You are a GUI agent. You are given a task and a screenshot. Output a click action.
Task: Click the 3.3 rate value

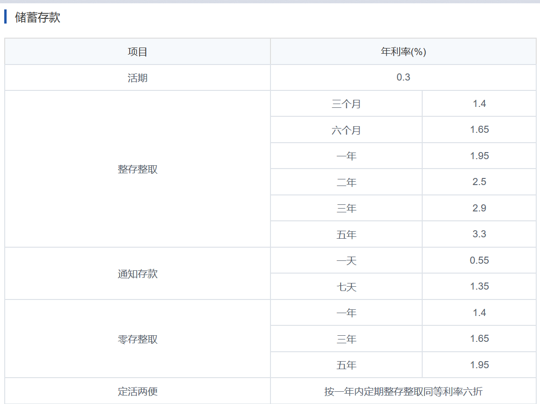479,234
